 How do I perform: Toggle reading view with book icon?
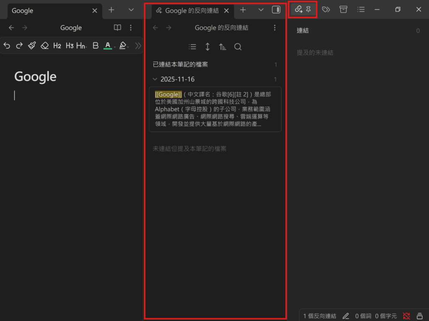click(118, 28)
